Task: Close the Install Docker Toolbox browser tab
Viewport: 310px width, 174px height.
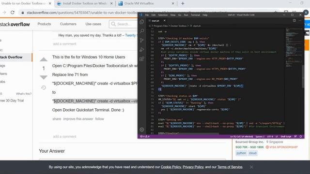Action: pyautogui.click(x=111, y=3)
